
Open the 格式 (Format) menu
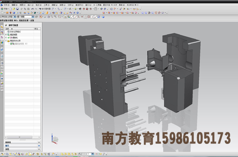pos(38,5)
